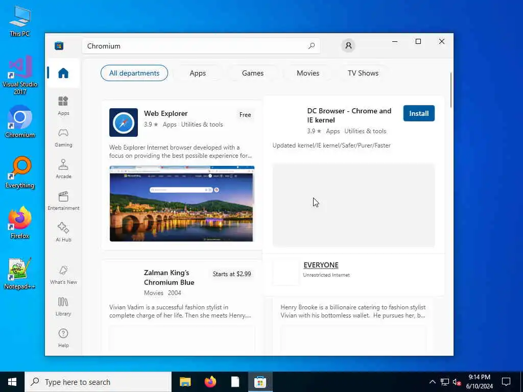The height and width of the screenshot is (392, 523).
Task: Click 'Updated kernel/IE kernel/Safer/Purer/Faster' text
Action: coord(331,145)
